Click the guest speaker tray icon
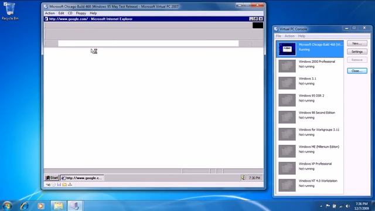 click(x=243, y=178)
